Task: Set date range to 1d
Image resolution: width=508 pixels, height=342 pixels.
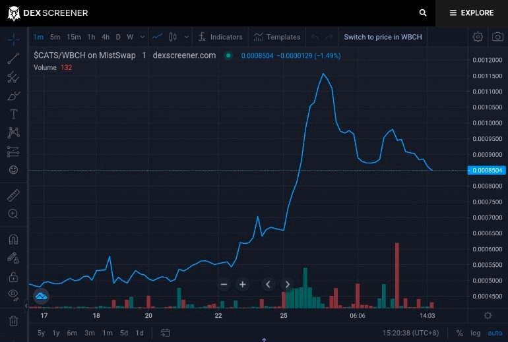Action: 140,333
